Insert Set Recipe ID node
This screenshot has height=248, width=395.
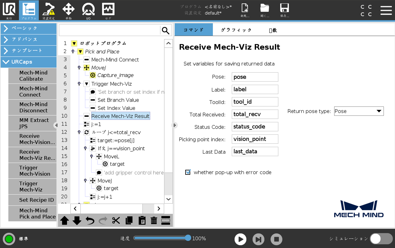tap(33, 200)
